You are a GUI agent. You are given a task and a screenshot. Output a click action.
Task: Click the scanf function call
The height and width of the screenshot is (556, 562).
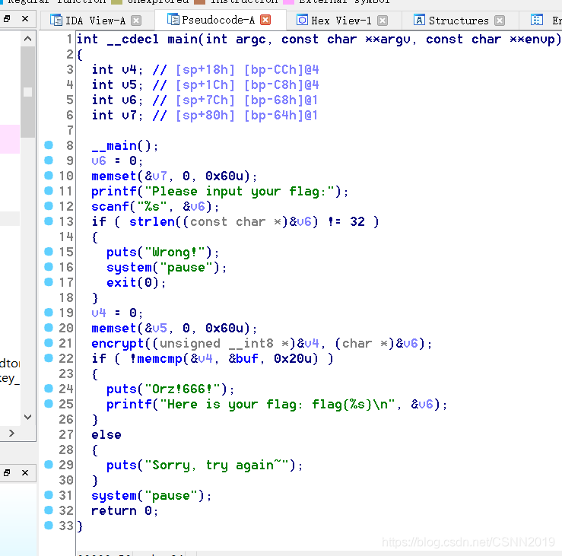point(110,206)
